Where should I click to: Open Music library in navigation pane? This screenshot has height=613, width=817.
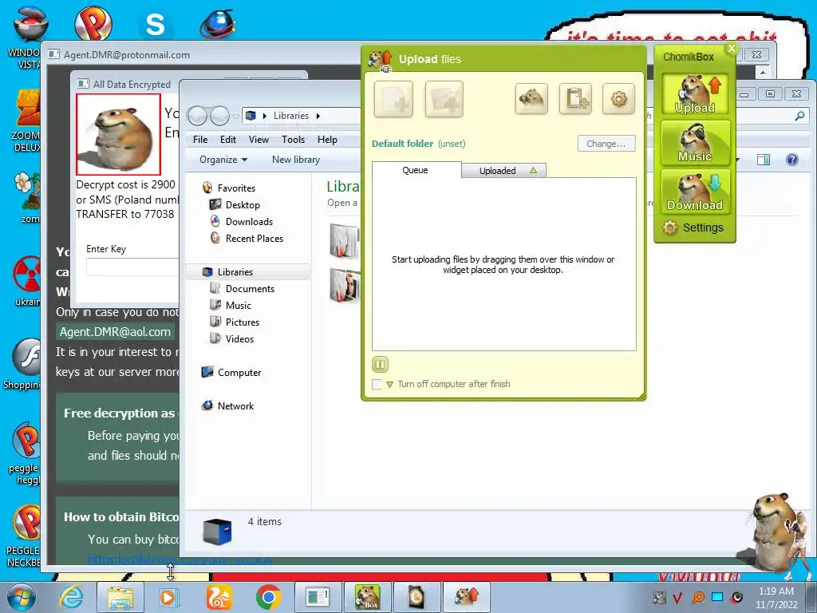pos(231,305)
